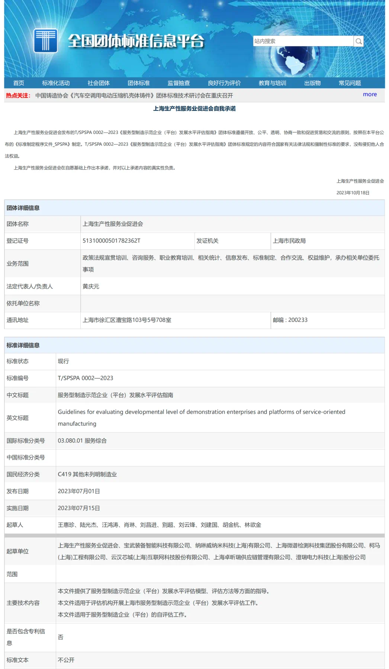Open the 社会团体 menu item
The image size is (389, 669).
click(99, 83)
